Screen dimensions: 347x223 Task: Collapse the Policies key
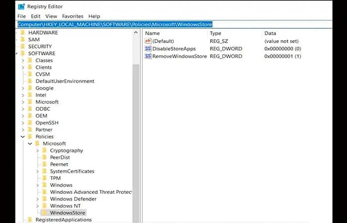(x=23, y=137)
